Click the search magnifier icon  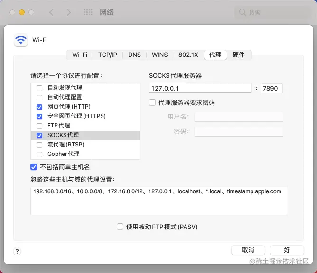[242, 12]
